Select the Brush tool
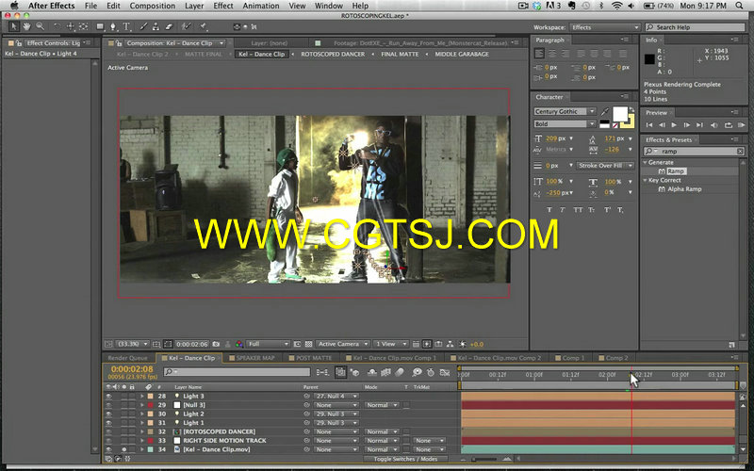Image resolution: width=754 pixels, height=471 pixels. coord(143,26)
